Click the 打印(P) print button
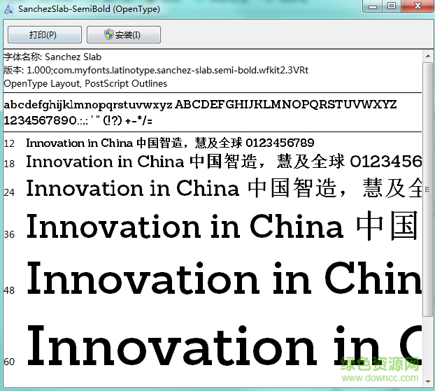This screenshot has width=435, height=391. tap(45, 35)
